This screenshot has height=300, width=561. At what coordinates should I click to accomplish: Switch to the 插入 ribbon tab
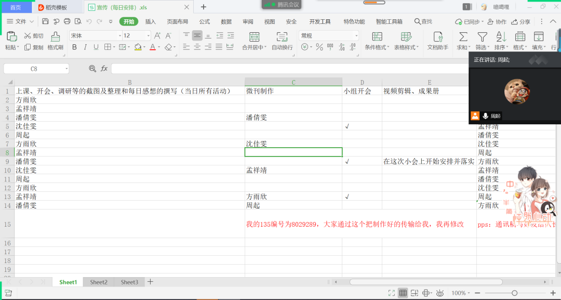click(x=150, y=21)
